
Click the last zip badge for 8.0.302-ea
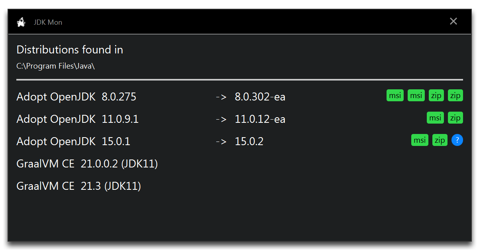tap(455, 95)
